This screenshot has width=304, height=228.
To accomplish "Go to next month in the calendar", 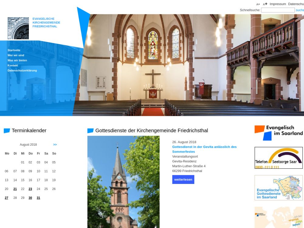I will point(55,145).
